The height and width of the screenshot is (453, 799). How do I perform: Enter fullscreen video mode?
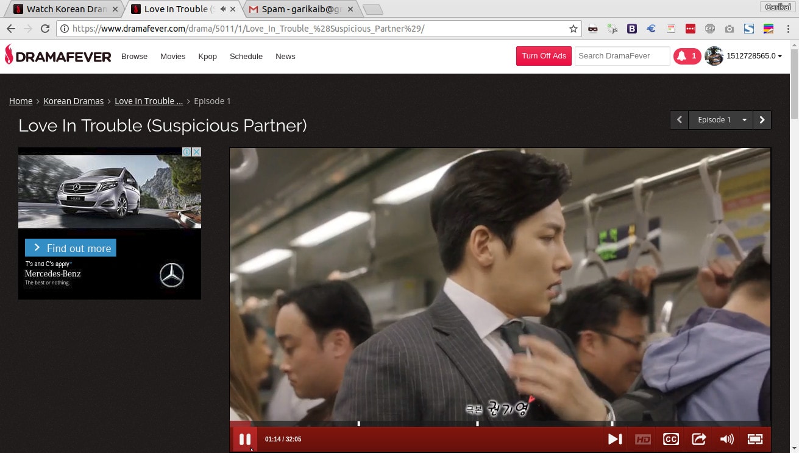(x=755, y=439)
